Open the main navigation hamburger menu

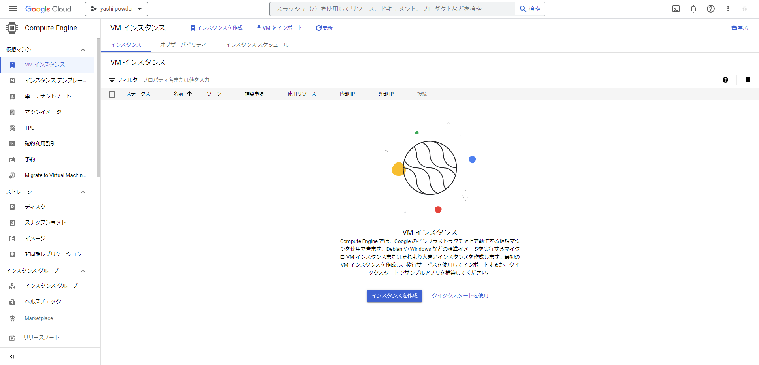pos(13,9)
